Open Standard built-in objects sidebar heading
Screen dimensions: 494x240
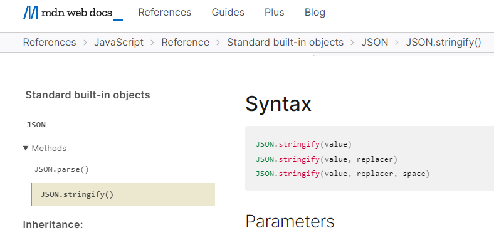88,95
